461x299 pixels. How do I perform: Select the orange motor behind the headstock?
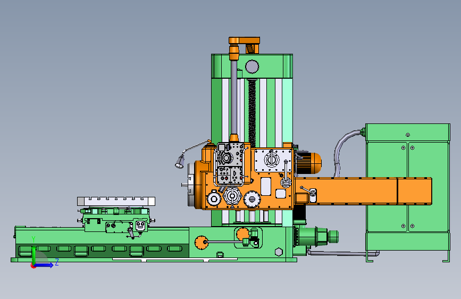pyautogui.click(x=309, y=163)
